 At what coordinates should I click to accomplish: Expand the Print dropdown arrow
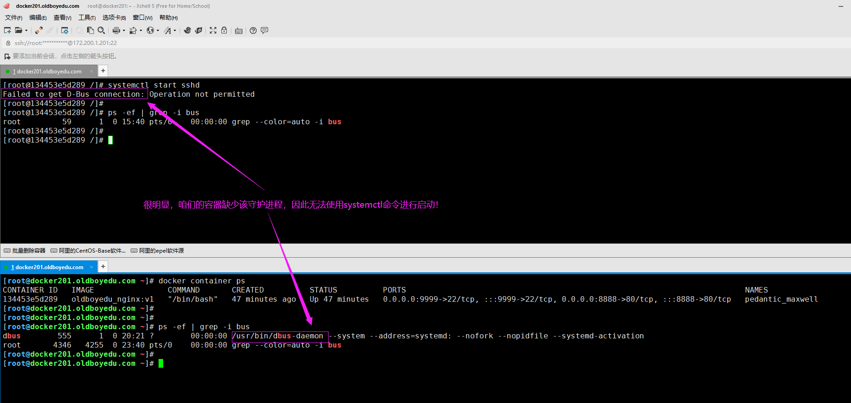pos(124,31)
